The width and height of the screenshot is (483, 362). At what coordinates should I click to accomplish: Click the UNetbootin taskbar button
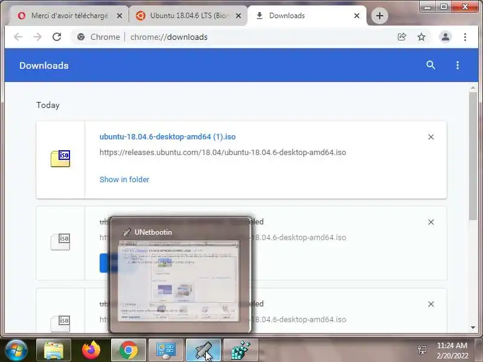pyautogui.click(x=203, y=350)
